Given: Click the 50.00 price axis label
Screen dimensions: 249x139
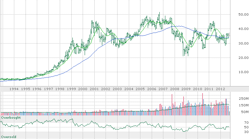Looking at the screenshot, I should [243, 15].
